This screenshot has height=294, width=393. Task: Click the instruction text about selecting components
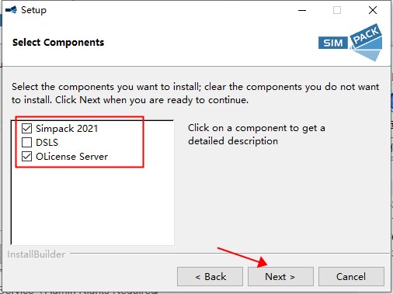(196, 93)
